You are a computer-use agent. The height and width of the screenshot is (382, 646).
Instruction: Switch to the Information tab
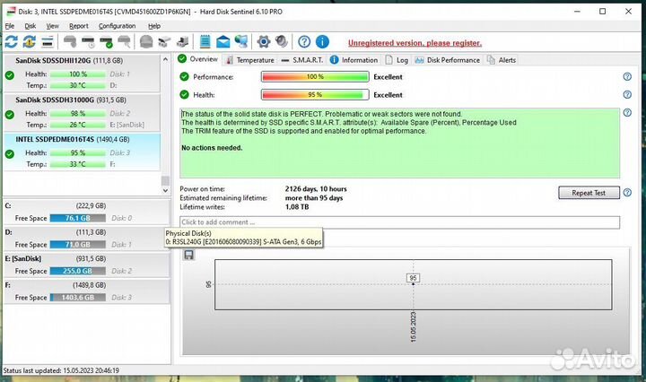[354, 60]
